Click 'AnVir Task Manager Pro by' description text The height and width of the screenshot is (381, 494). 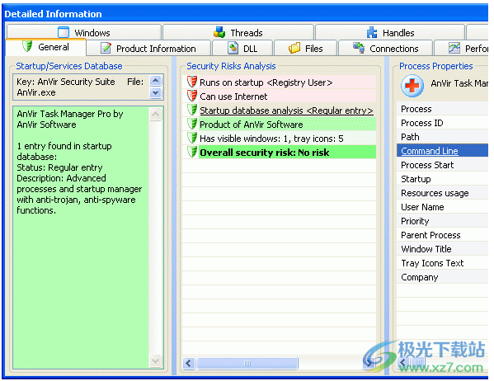[70, 114]
